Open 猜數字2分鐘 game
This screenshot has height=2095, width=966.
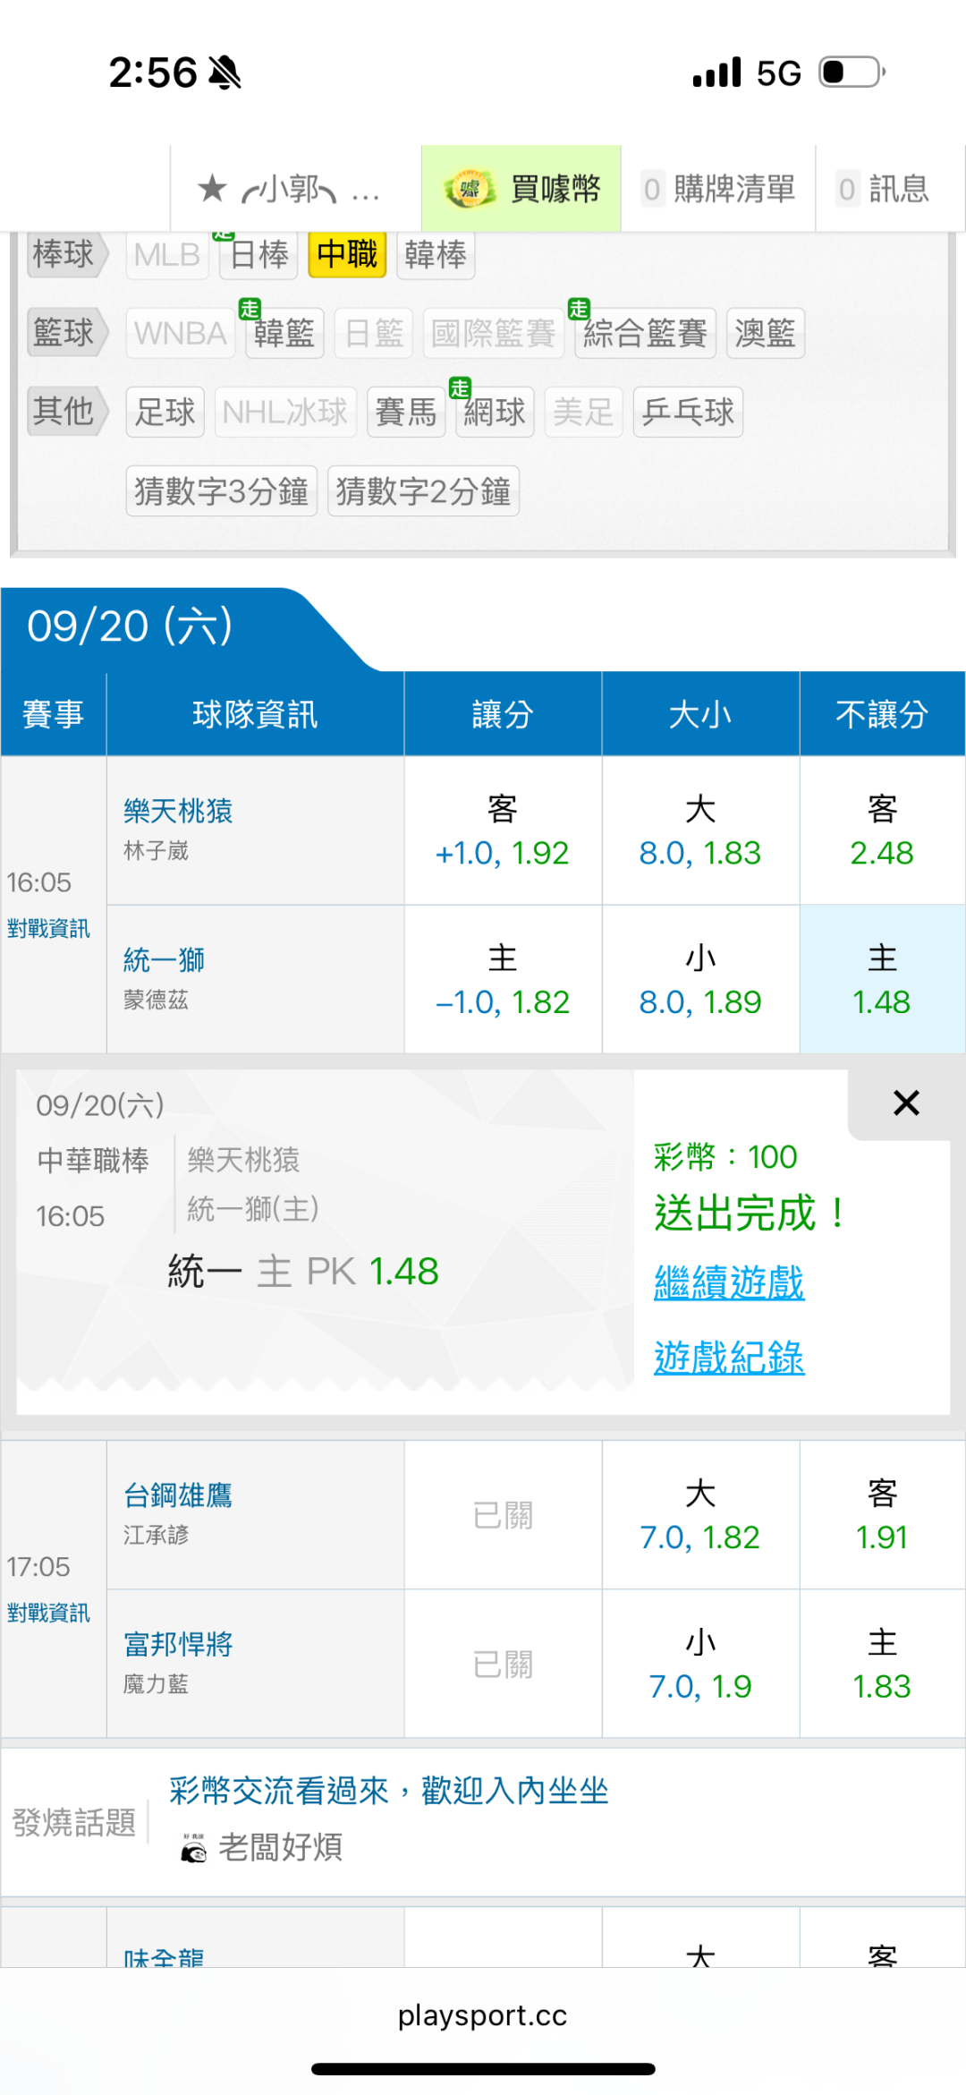[423, 490]
